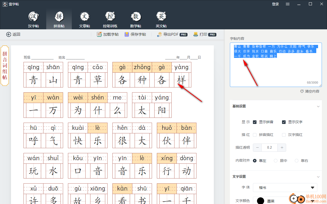Click the 姓名 blank line on the worksheet

click(x=75, y=58)
